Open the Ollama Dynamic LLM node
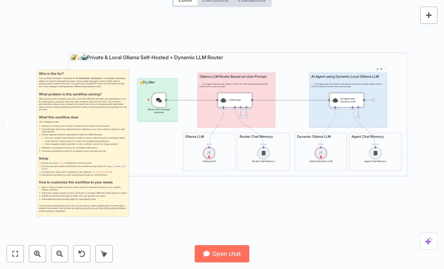The width and height of the screenshot is (444, 269). [x=321, y=153]
